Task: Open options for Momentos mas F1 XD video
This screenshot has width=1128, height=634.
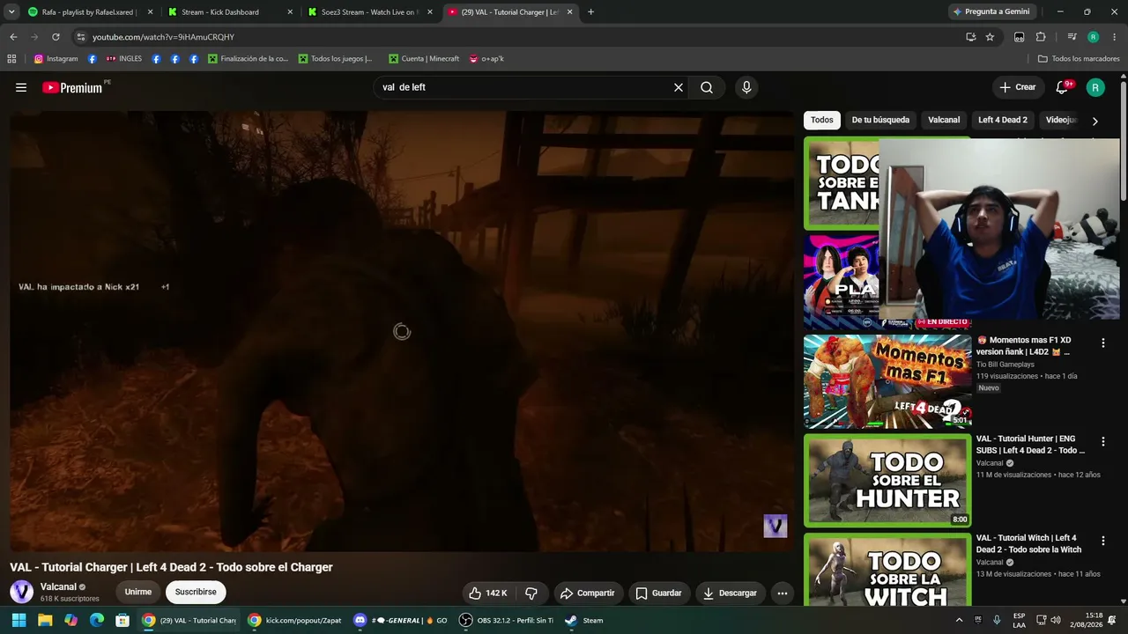Action: point(1102,343)
